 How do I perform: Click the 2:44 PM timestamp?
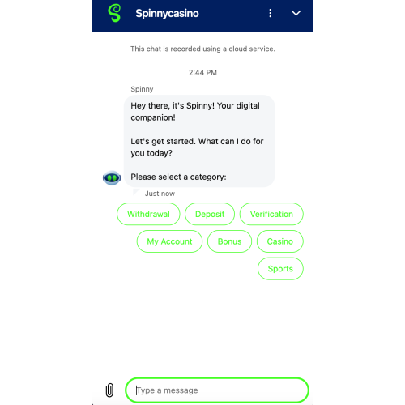tap(202, 72)
